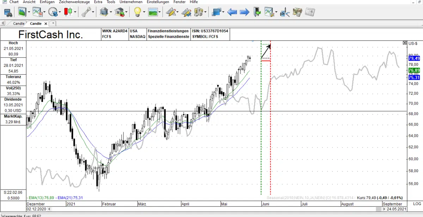Click the MarktKap. info cell
This screenshot has height=217, width=423.
click(13, 119)
